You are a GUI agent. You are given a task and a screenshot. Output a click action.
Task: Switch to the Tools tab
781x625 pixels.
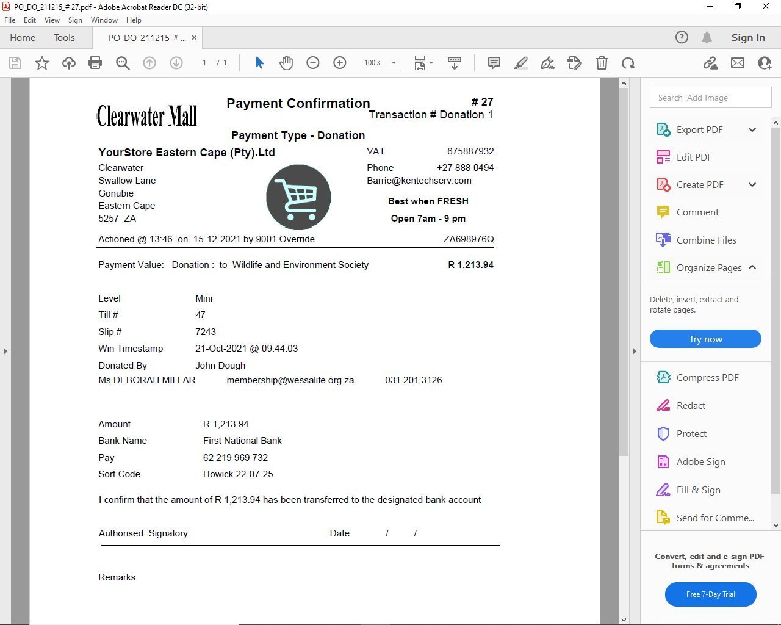pos(64,38)
